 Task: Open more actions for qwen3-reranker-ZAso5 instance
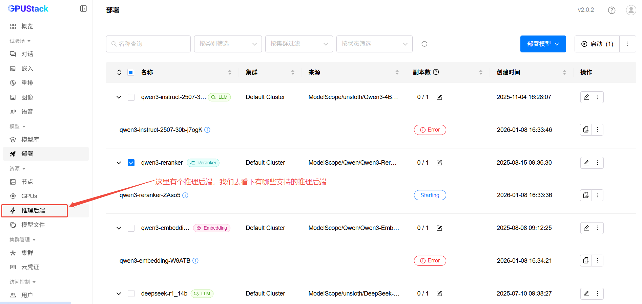(598, 195)
